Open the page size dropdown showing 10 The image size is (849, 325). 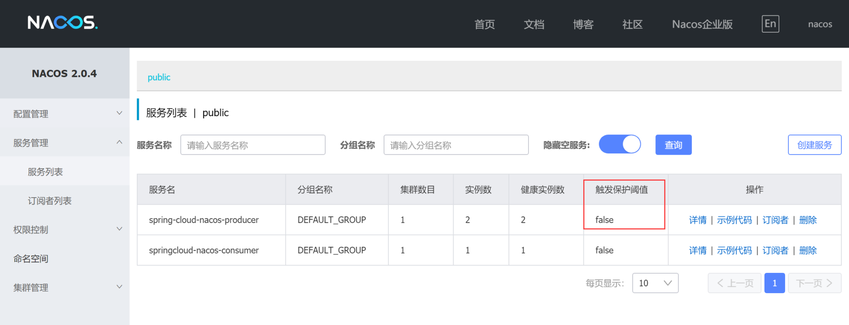pyautogui.click(x=655, y=283)
